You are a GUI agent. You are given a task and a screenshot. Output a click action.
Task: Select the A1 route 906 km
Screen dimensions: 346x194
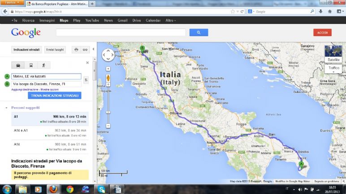point(50,119)
